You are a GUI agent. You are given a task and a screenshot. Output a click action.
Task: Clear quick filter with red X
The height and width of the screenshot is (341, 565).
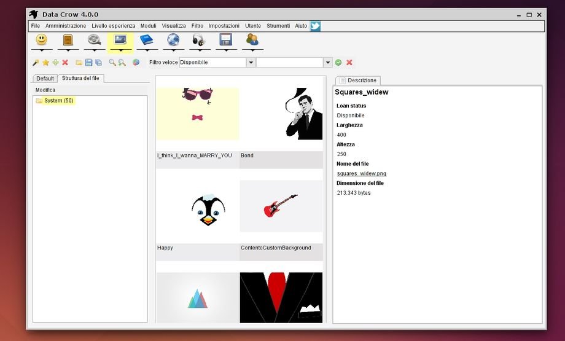pos(349,63)
